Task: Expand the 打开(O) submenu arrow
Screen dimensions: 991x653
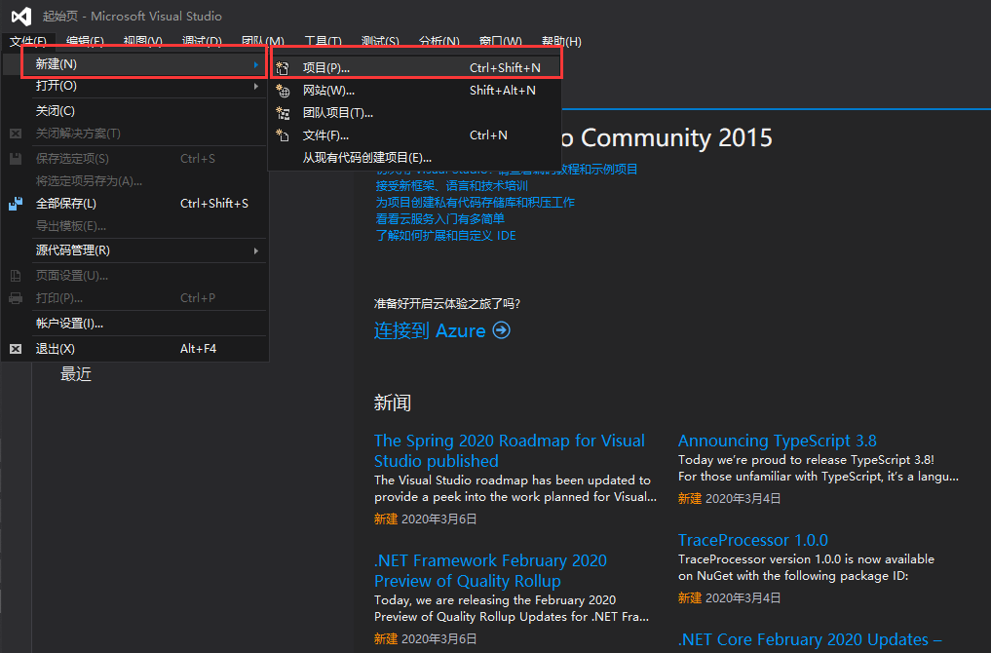Action: pyautogui.click(x=256, y=86)
